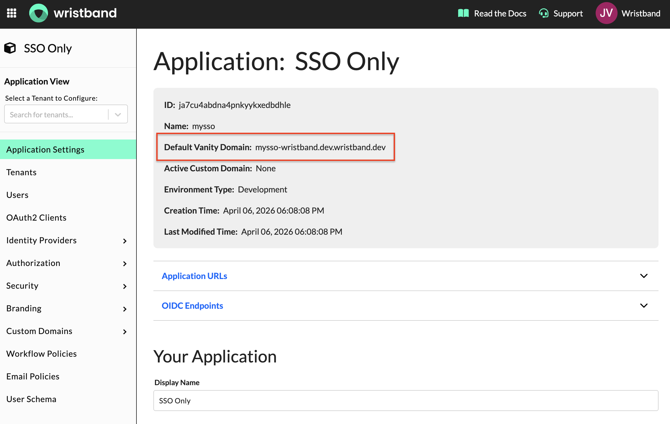Viewport: 670px width, 424px height.
Task: Select Application Settings in the sidebar
Action: click(45, 150)
